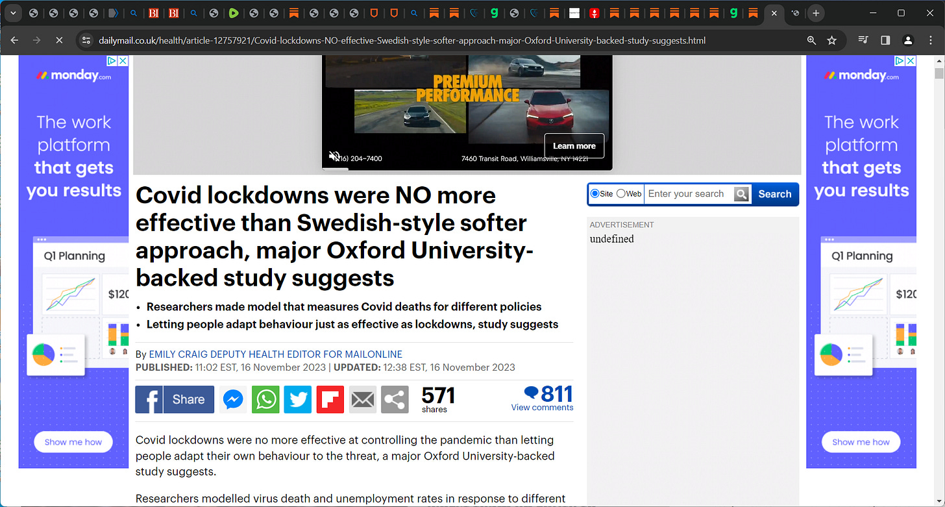
Task: Open the View comments link
Action: [x=542, y=408]
